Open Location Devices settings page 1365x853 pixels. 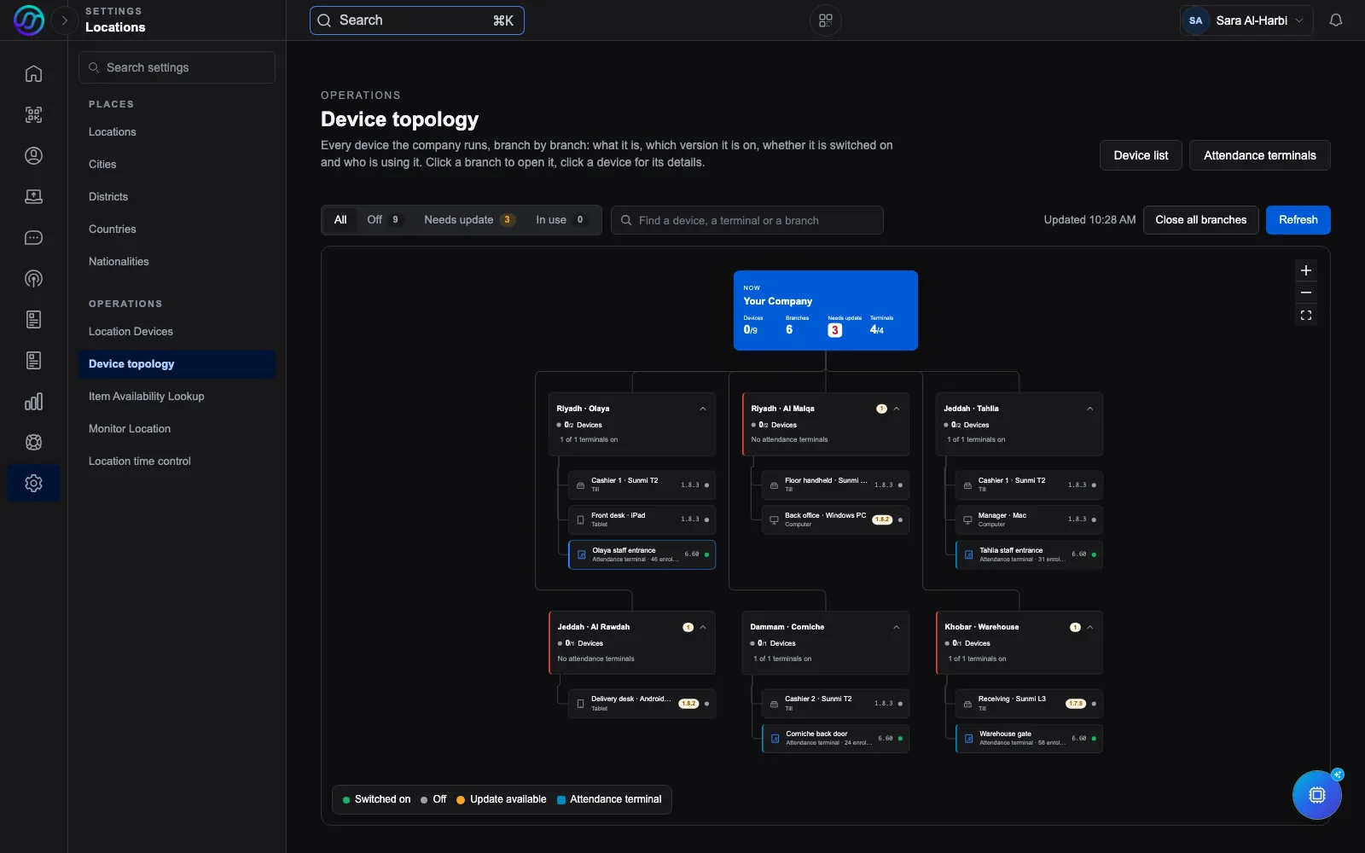coord(131,332)
